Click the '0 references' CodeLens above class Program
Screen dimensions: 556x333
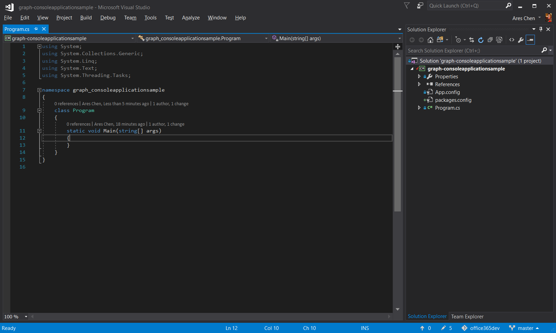66,104
